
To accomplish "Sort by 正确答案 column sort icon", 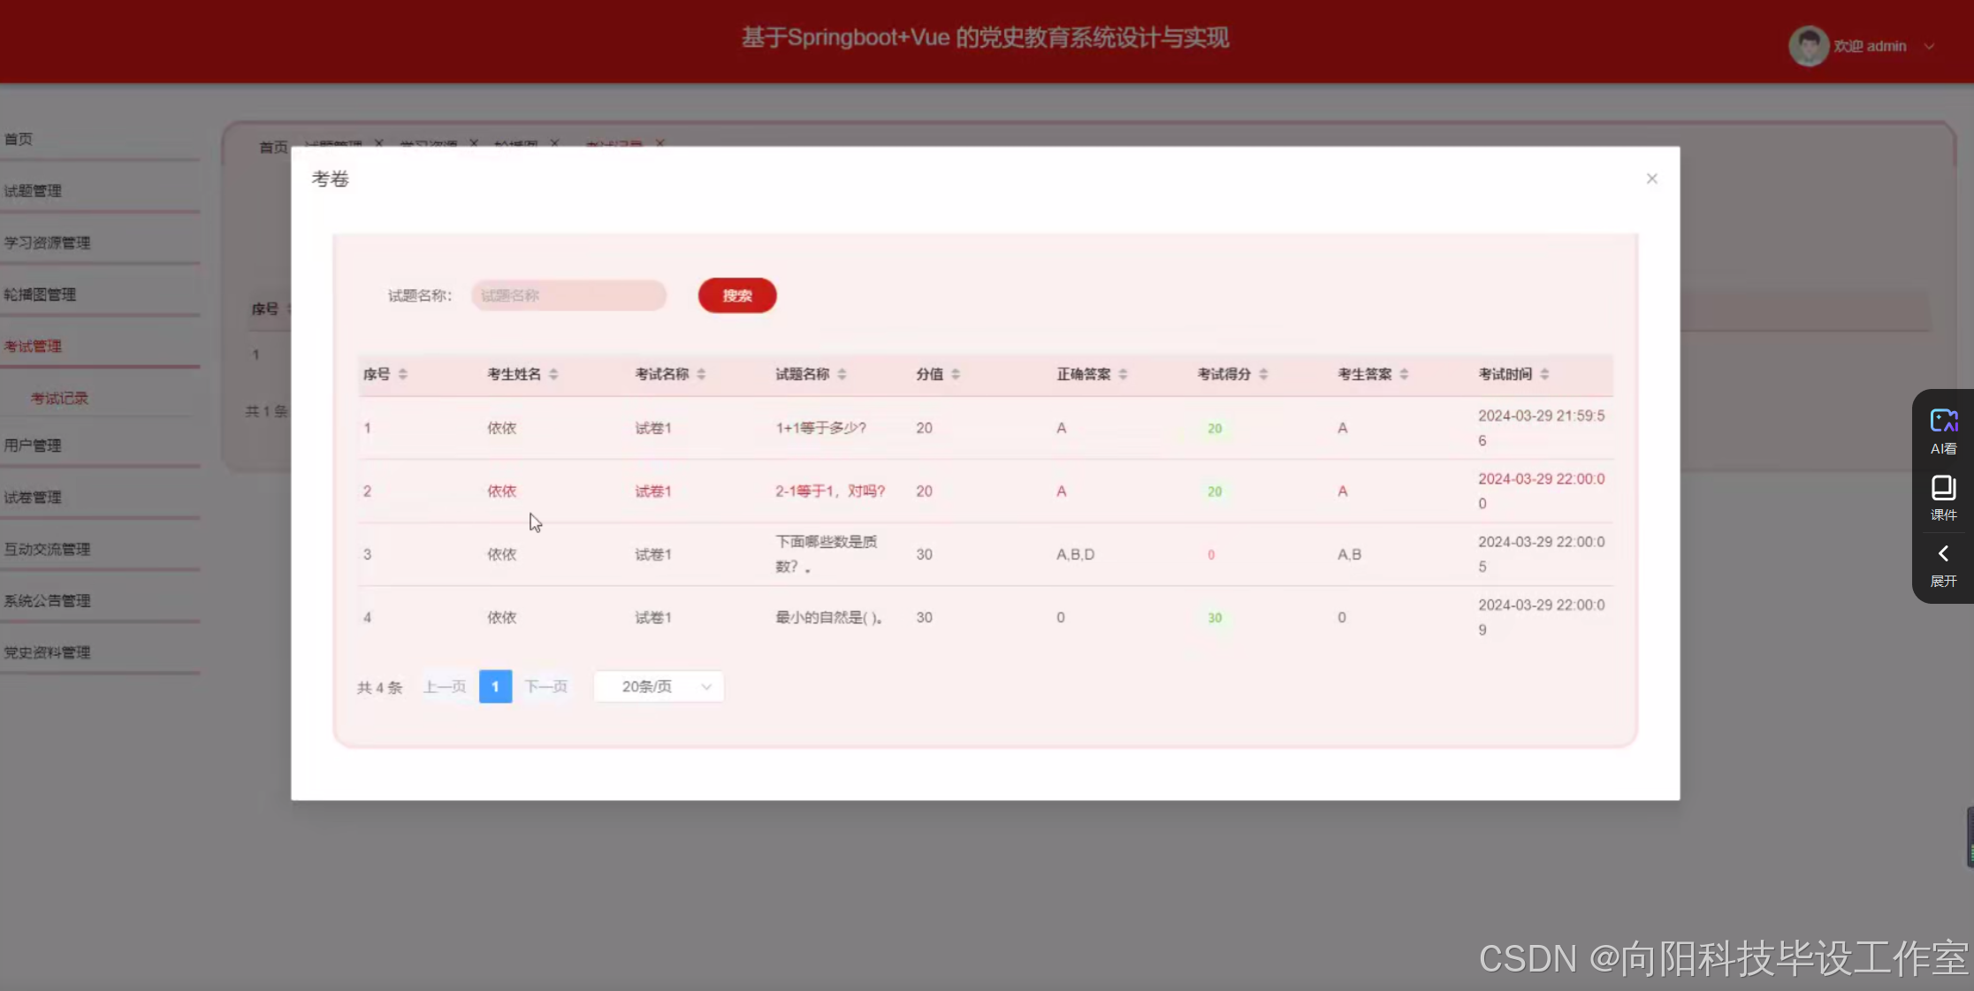I will pyautogui.click(x=1123, y=374).
